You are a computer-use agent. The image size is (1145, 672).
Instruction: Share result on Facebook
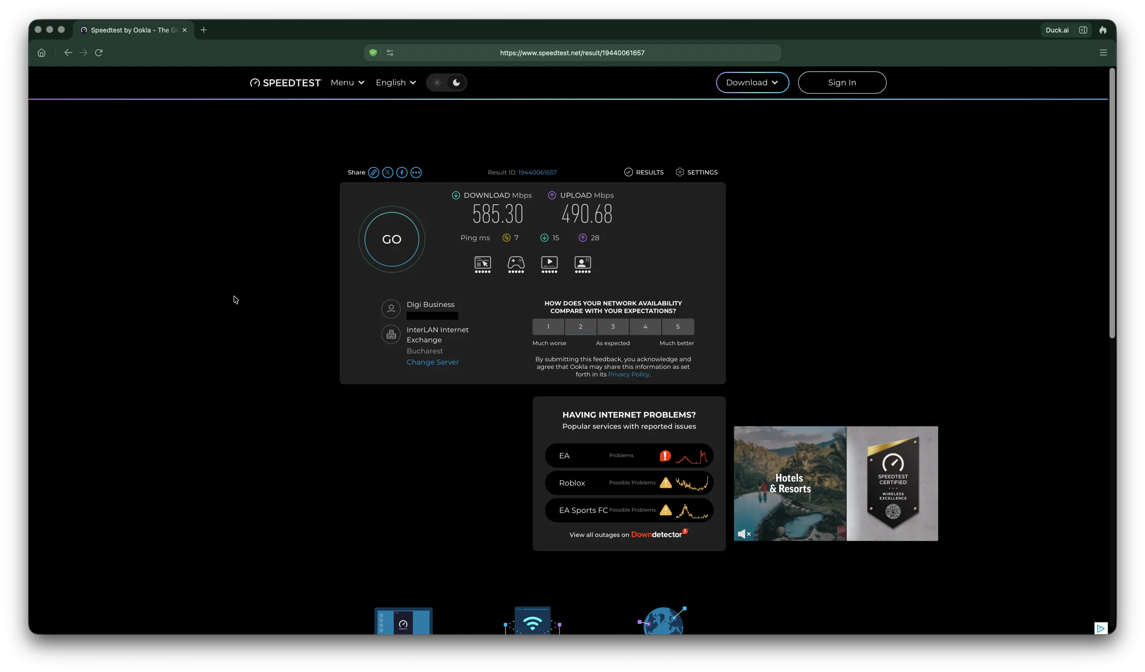coord(401,172)
